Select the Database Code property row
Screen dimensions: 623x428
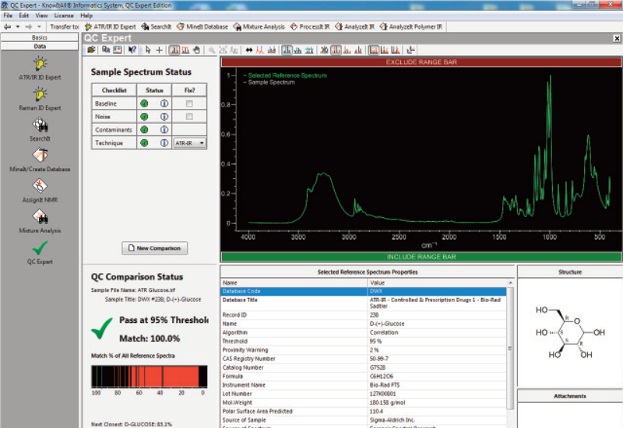click(x=366, y=291)
